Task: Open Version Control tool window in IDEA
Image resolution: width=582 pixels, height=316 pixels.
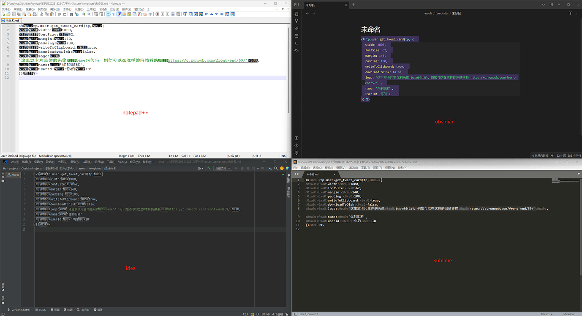Action: pyautogui.click(x=19, y=310)
